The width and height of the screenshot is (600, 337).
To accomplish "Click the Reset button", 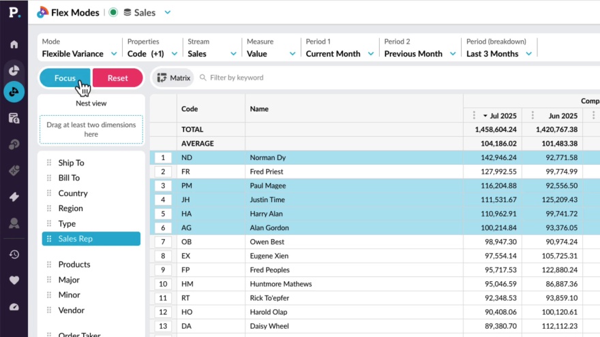I will point(117,78).
